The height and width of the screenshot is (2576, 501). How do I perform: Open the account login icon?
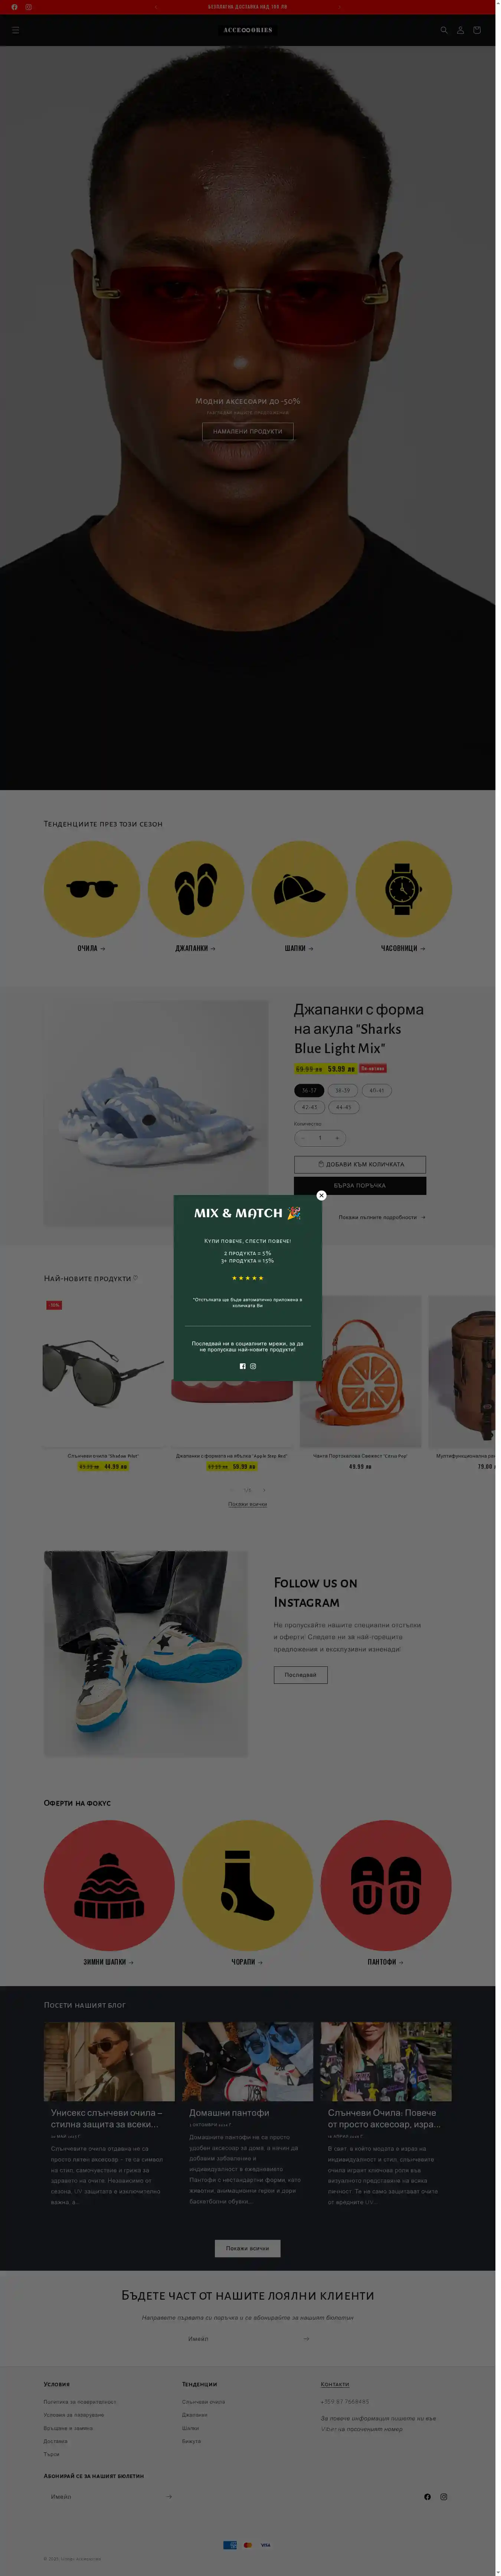click(x=460, y=30)
